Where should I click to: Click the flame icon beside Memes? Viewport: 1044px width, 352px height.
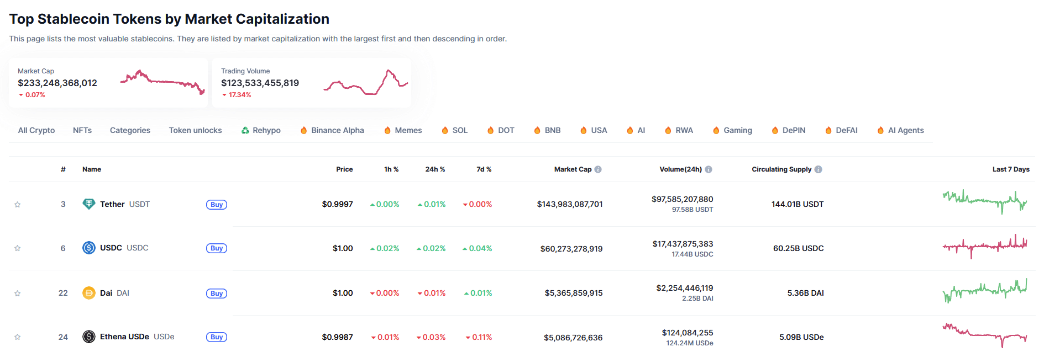click(387, 130)
